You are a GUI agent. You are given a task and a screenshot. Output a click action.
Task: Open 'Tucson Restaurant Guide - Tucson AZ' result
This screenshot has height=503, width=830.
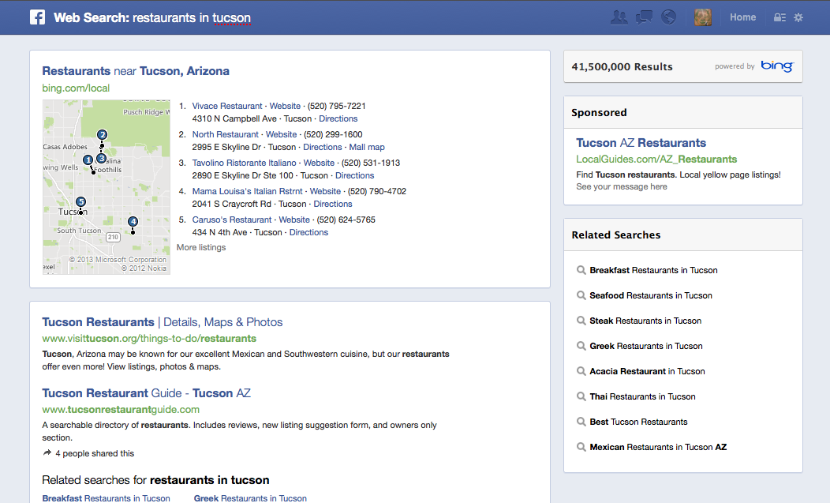147,393
